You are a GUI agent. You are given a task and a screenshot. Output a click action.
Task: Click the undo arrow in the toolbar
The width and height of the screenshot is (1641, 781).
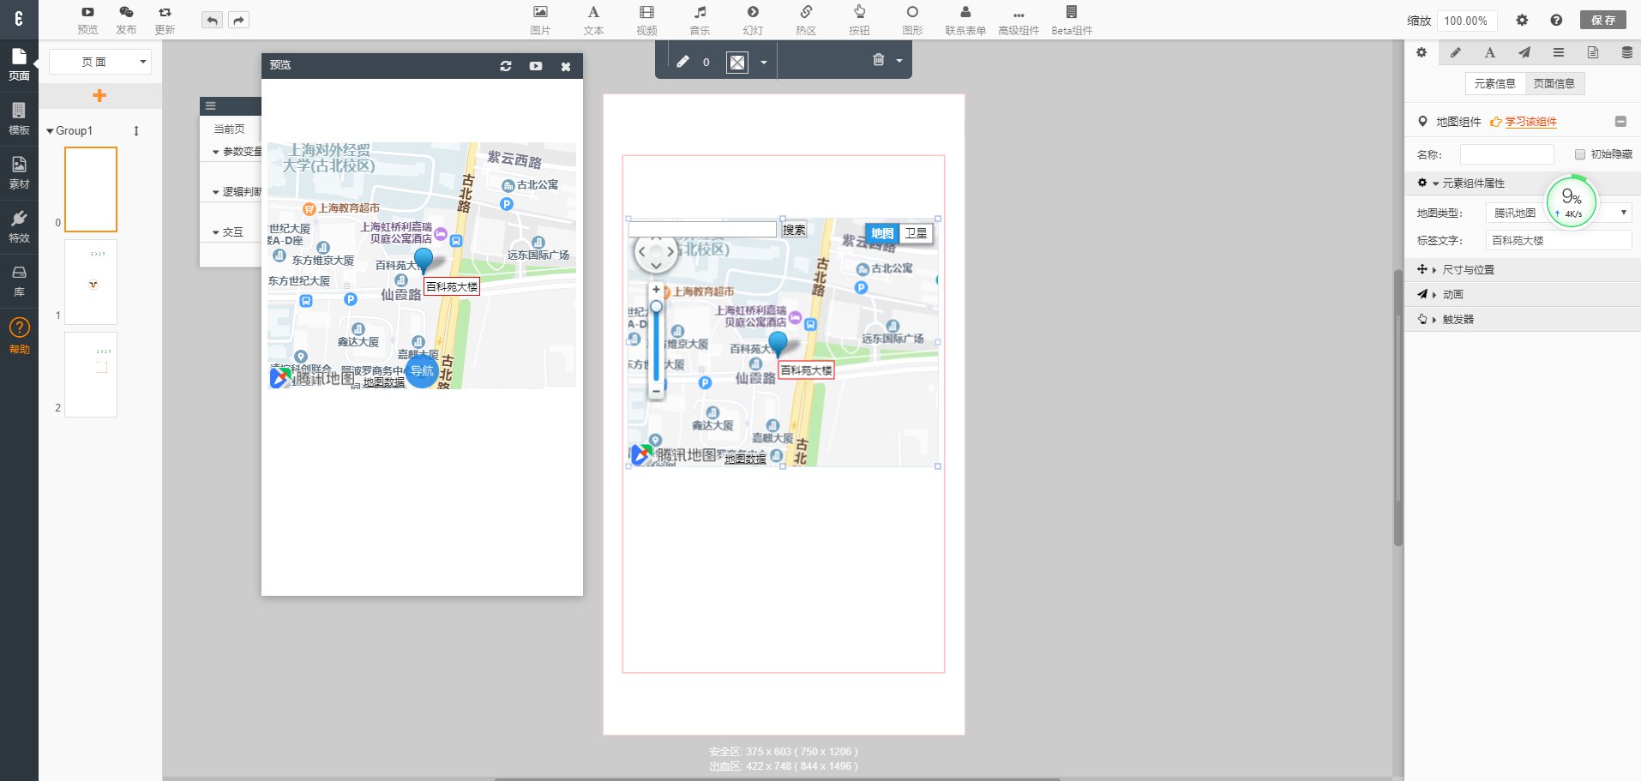tap(212, 20)
